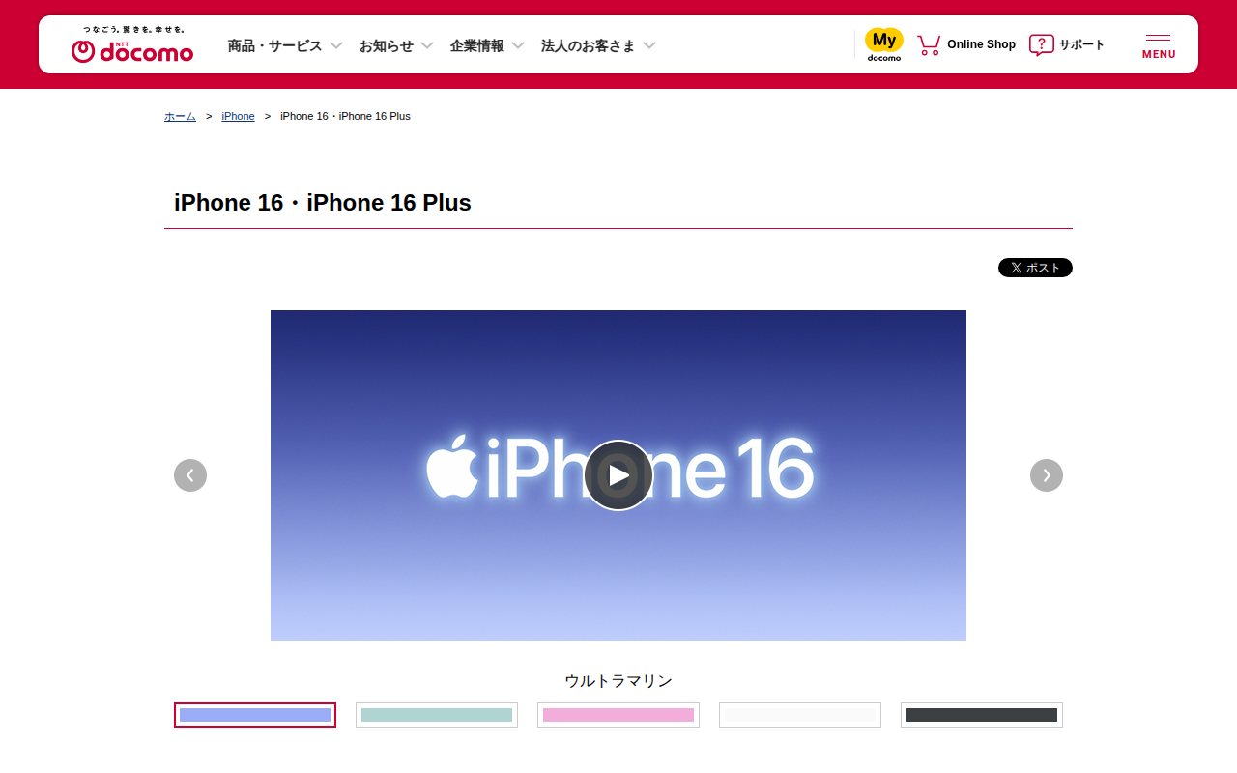Share via the X post button
This screenshot has width=1237, height=773.
1035,268
